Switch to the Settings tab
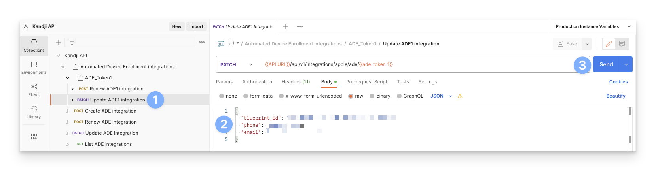 pos(428,82)
